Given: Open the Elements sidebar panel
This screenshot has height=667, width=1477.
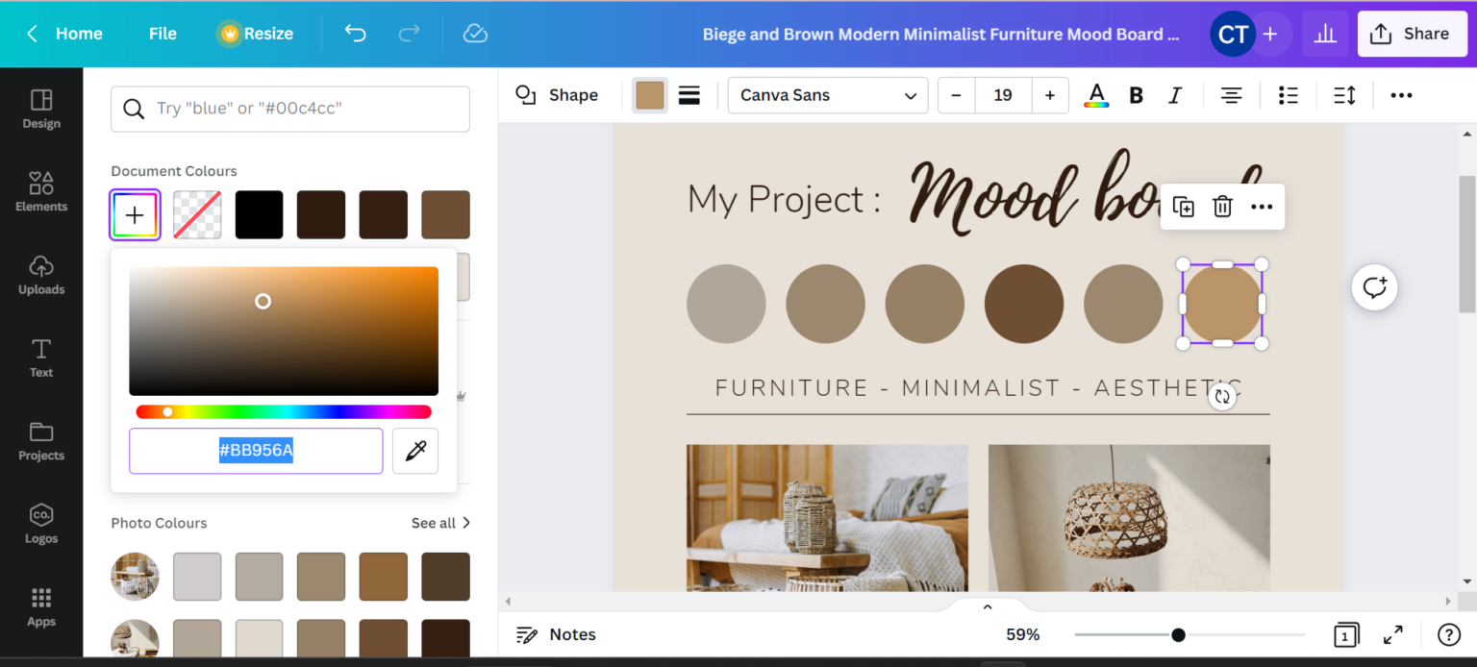Looking at the screenshot, I should click(x=41, y=191).
